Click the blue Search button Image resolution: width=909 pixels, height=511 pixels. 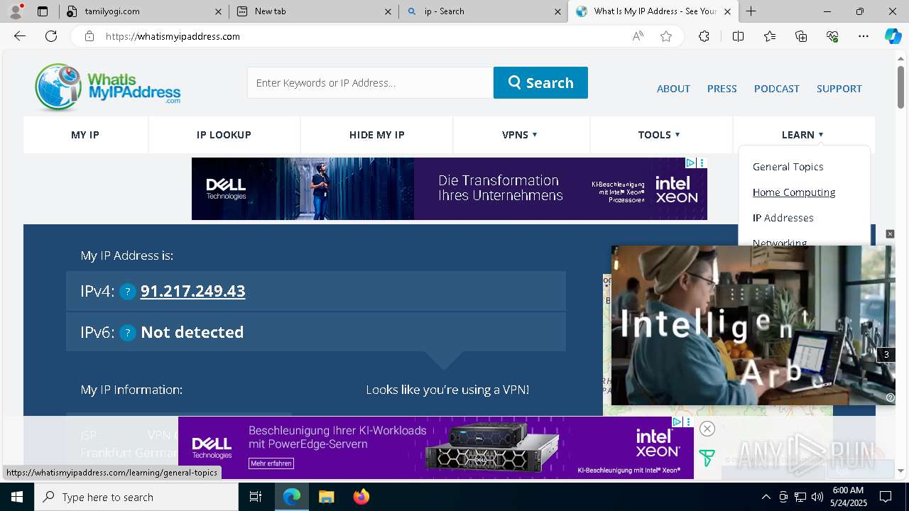540,82
